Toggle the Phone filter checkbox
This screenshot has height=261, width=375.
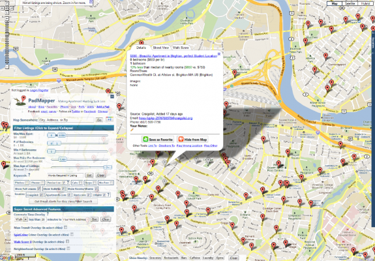pyautogui.click(x=42, y=183)
